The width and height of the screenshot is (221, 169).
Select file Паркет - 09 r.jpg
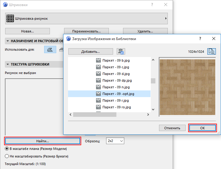[x=109, y=100]
